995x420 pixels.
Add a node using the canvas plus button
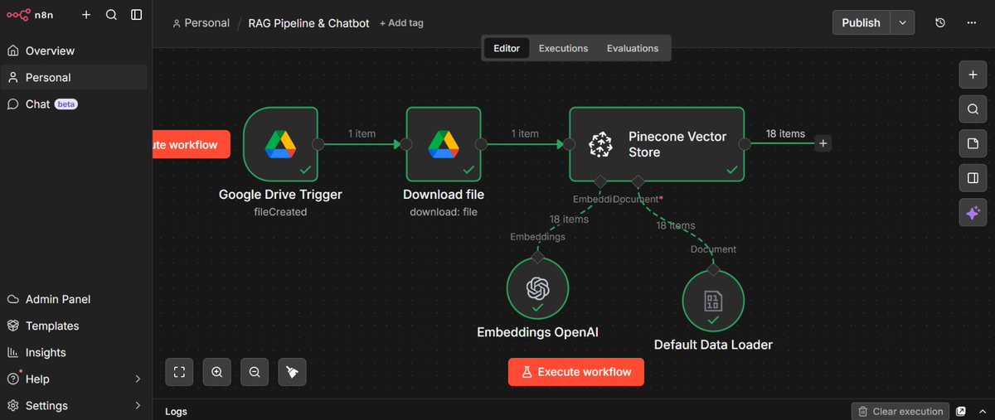(973, 74)
